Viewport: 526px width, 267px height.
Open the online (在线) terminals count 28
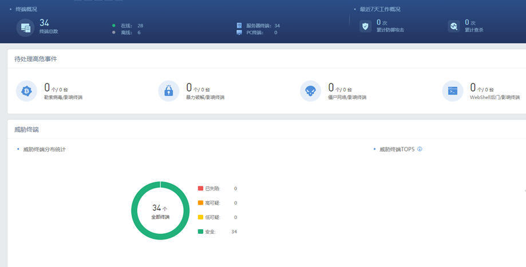point(140,26)
